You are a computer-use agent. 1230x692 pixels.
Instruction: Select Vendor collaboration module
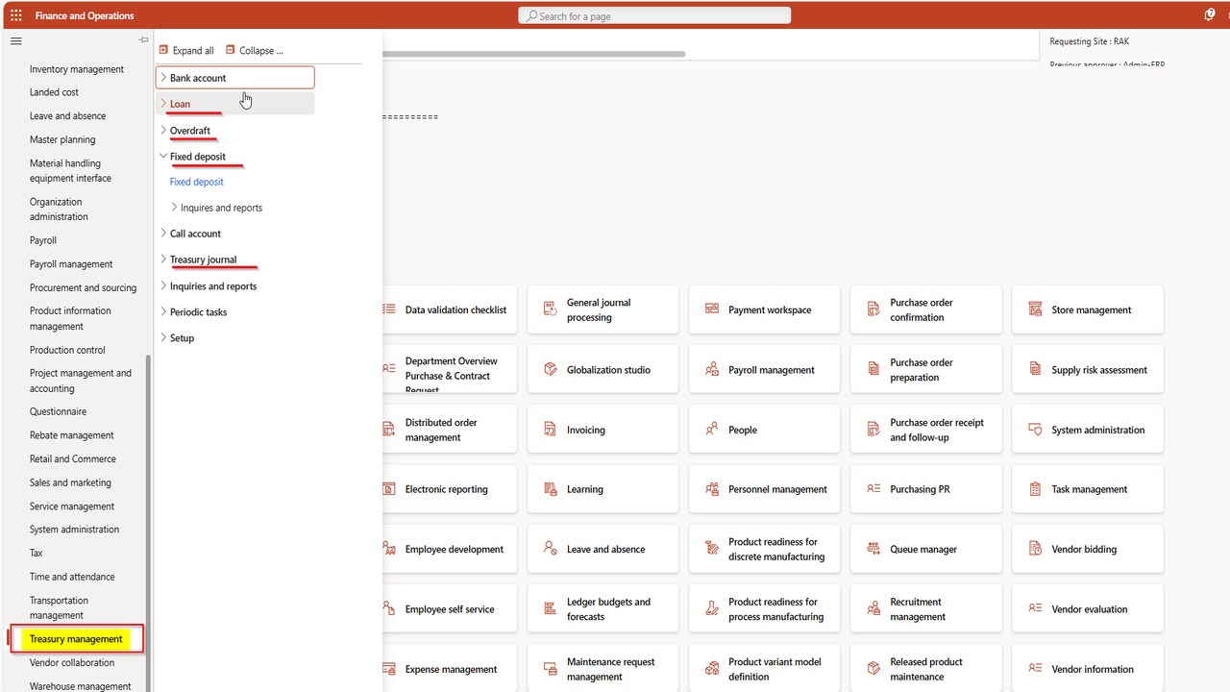(72, 663)
